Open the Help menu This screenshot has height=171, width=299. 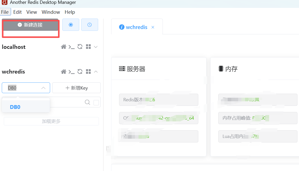pos(70,12)
